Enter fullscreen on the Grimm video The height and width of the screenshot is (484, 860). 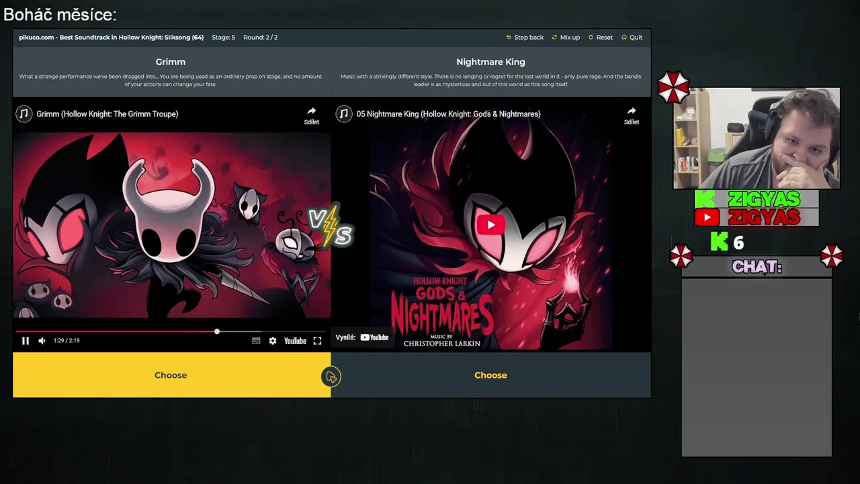pos(317,341)
